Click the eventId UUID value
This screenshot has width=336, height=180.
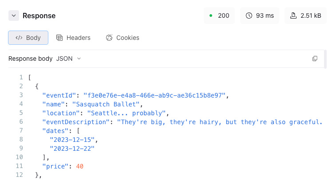coord(154,95)
